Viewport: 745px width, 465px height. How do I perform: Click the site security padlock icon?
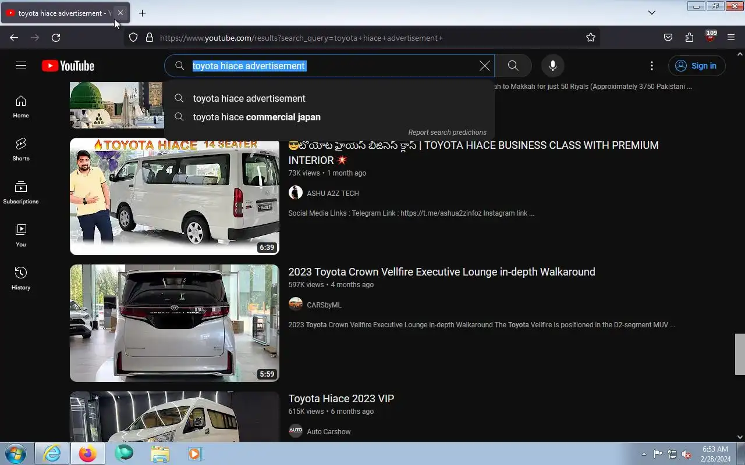150,37
